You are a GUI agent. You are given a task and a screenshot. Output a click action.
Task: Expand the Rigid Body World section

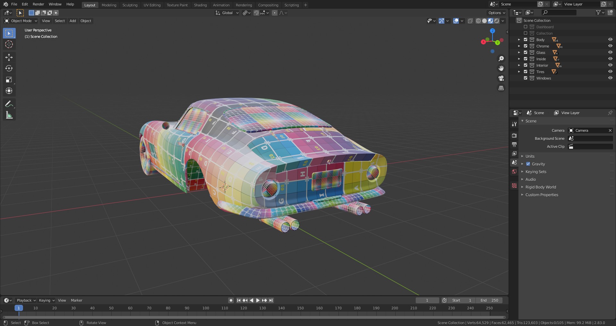pos(540,187)
